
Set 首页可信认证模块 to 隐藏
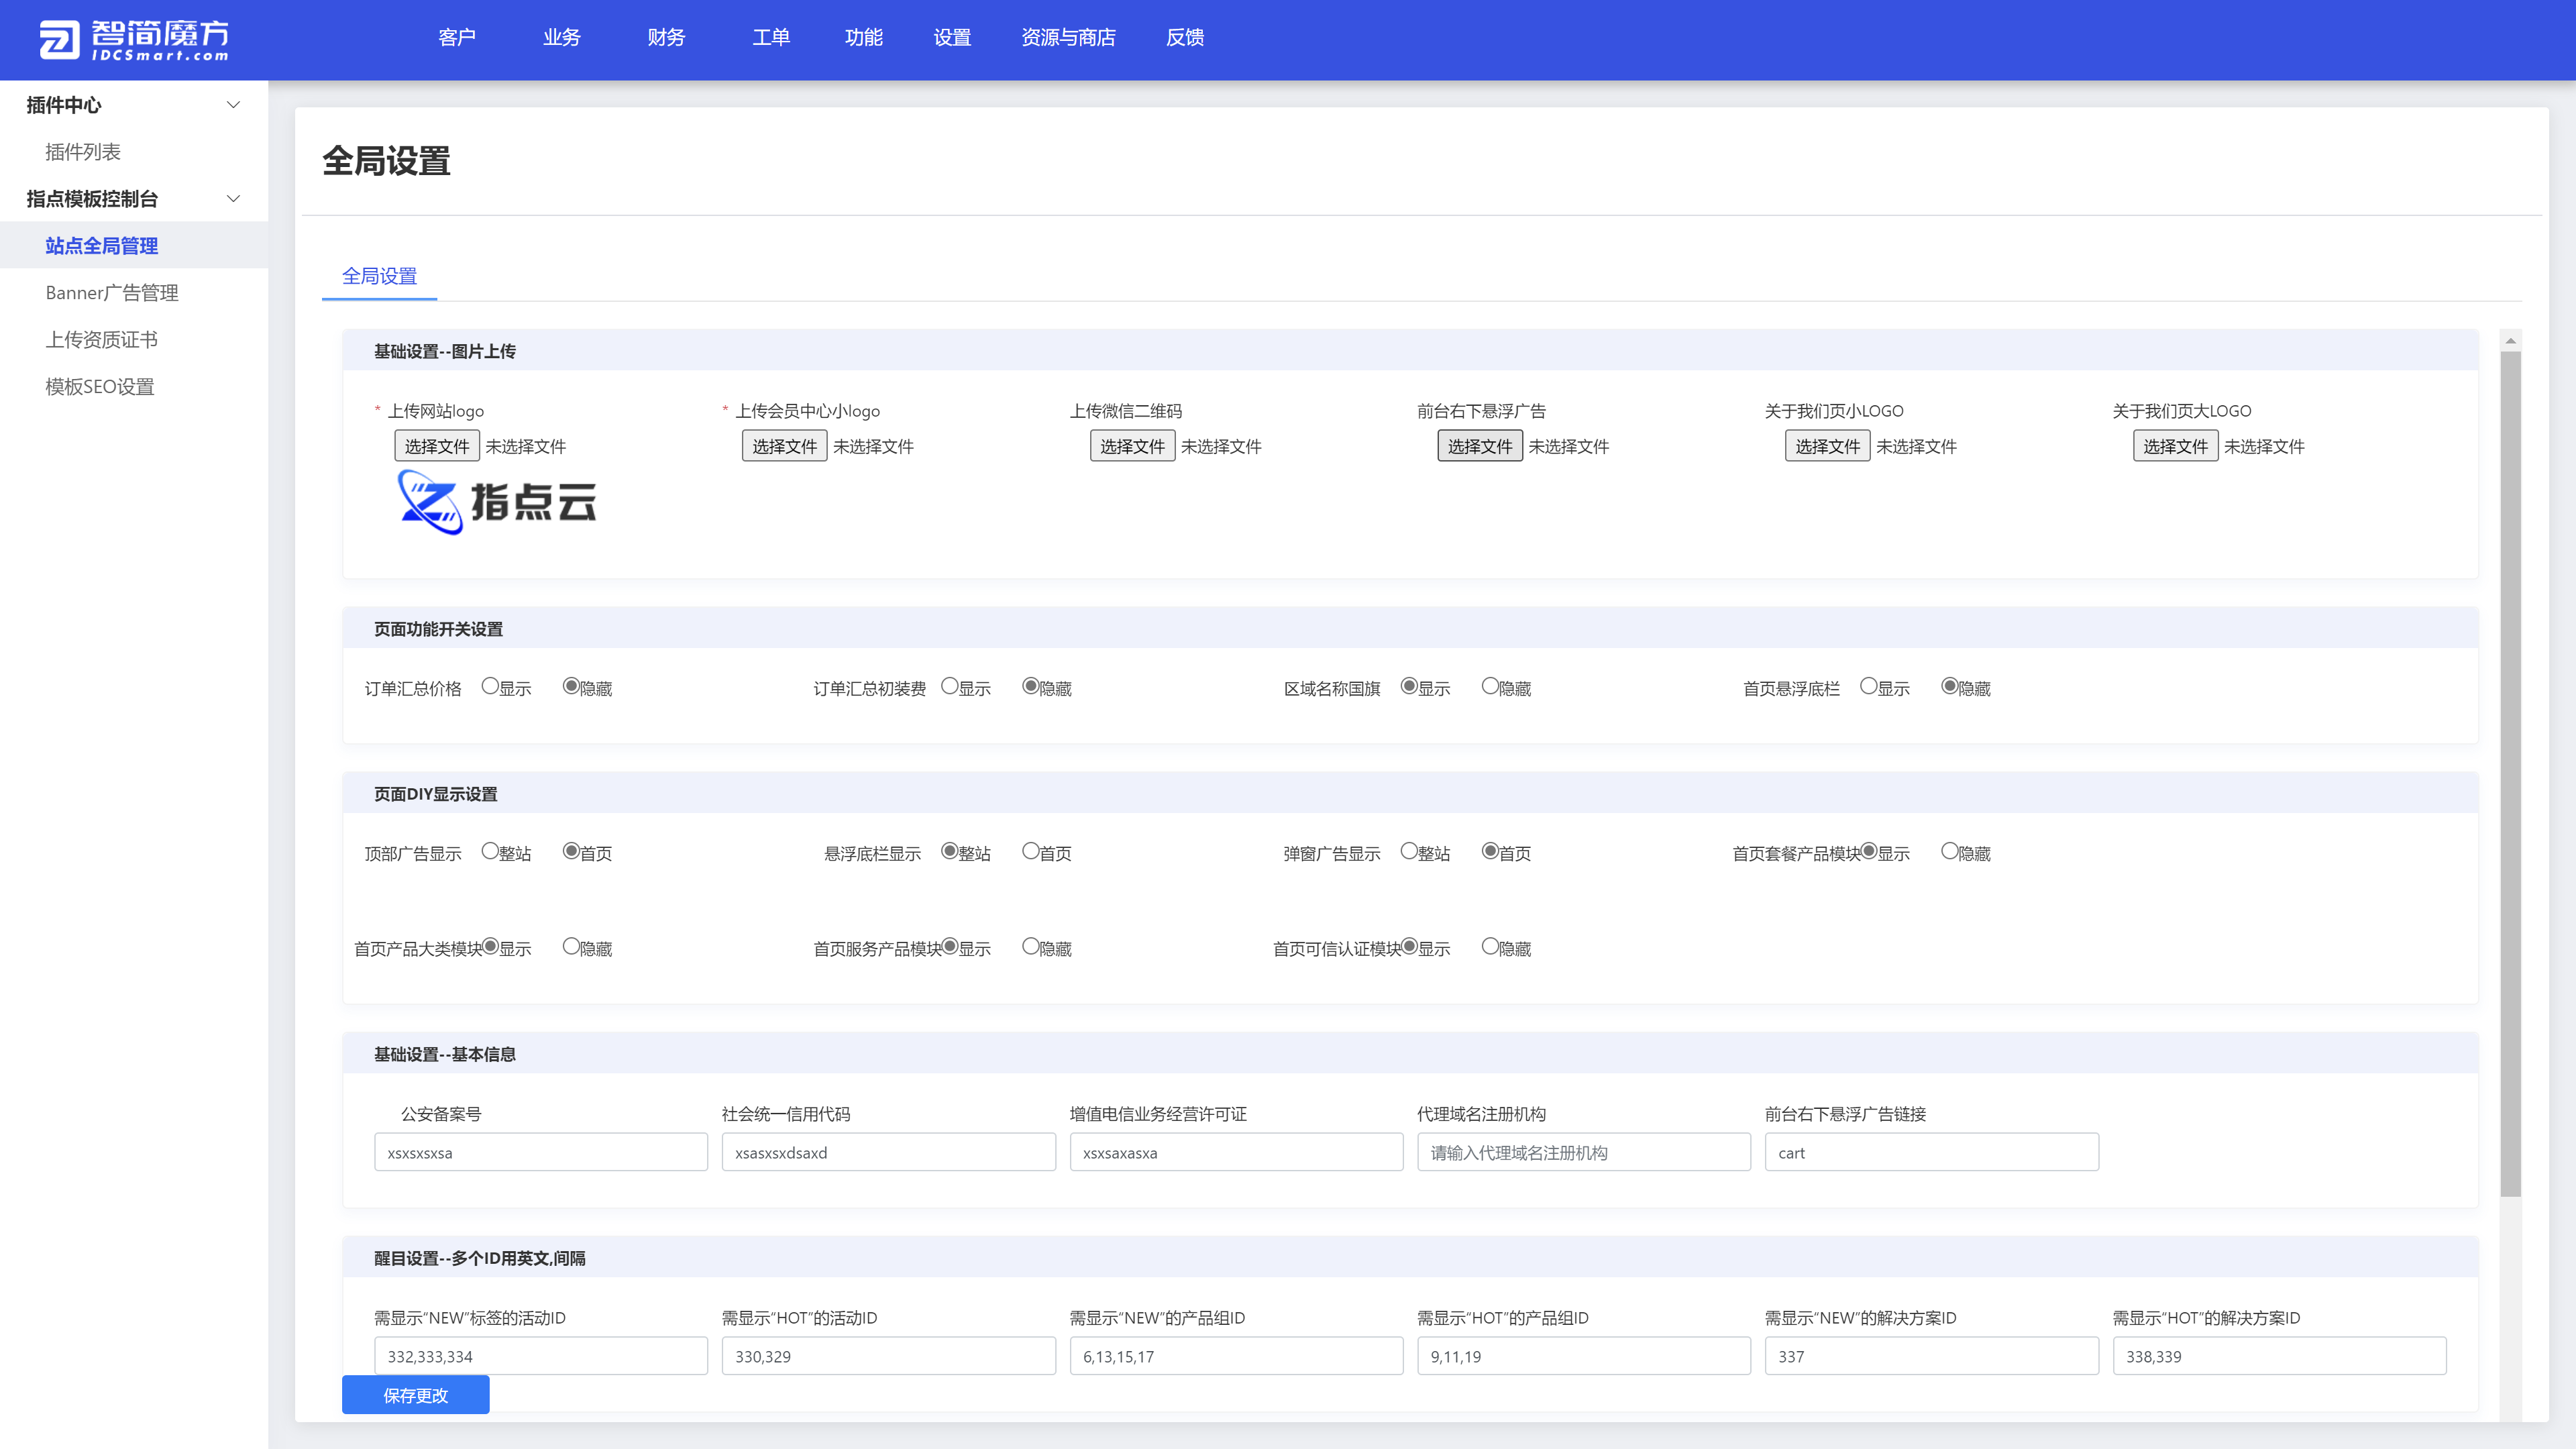[1490, 946]
